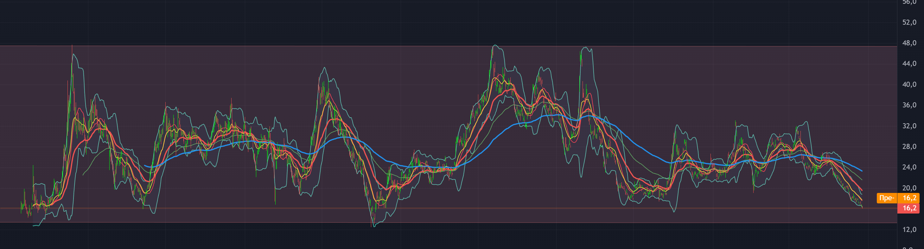This screenshot has width=924, height=249.
Task: Click the red 16,2 current price tag
Action: (910, 208)
